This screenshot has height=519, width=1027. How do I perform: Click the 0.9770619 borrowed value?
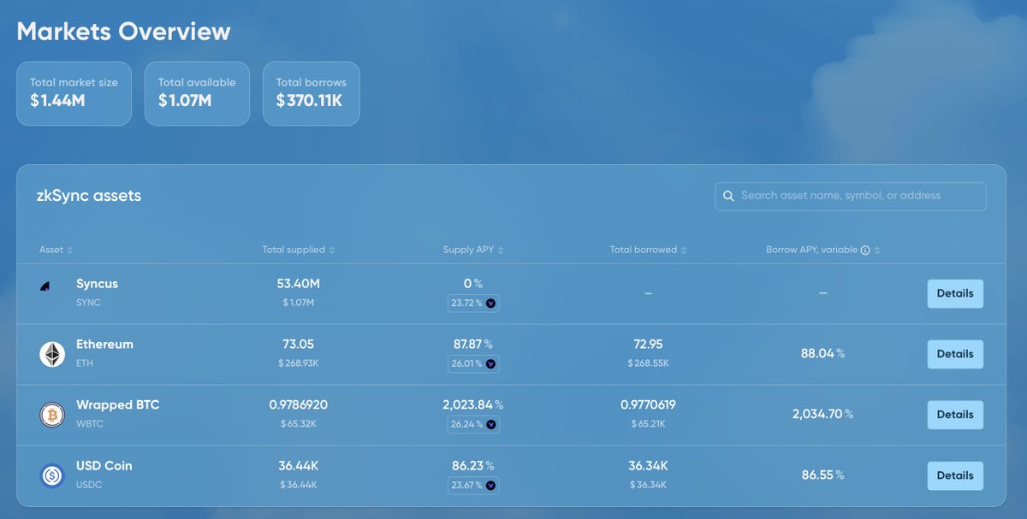click(648, 405)
